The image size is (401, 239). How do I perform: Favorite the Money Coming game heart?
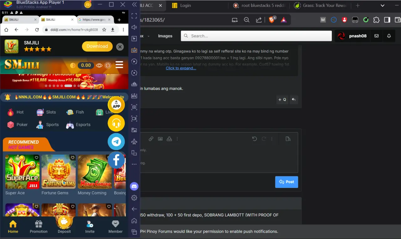[x=109, y=158]
